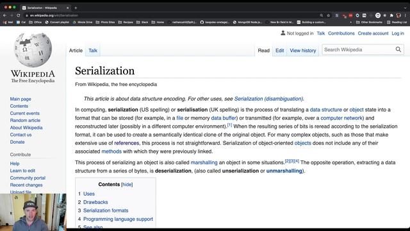Open Recent changes in sidebar
Screen dimensions: 410x231
point(26,185)
